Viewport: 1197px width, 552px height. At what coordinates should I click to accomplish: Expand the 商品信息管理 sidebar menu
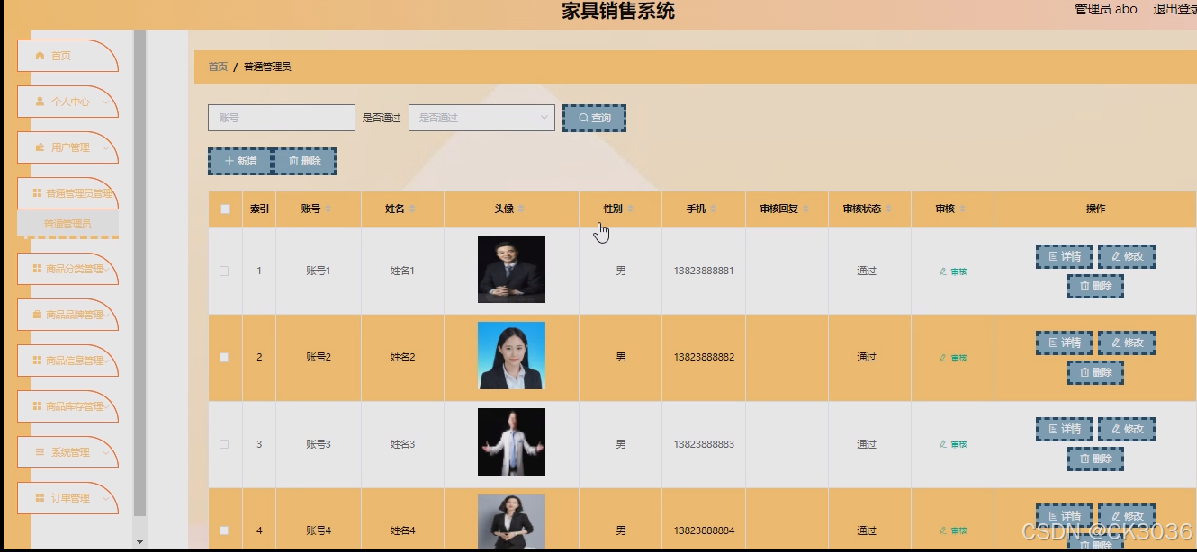point(67,361)
